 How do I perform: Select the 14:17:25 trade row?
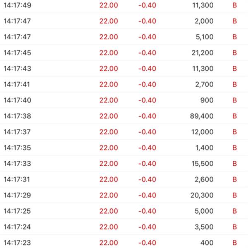[x=124, y=211]
